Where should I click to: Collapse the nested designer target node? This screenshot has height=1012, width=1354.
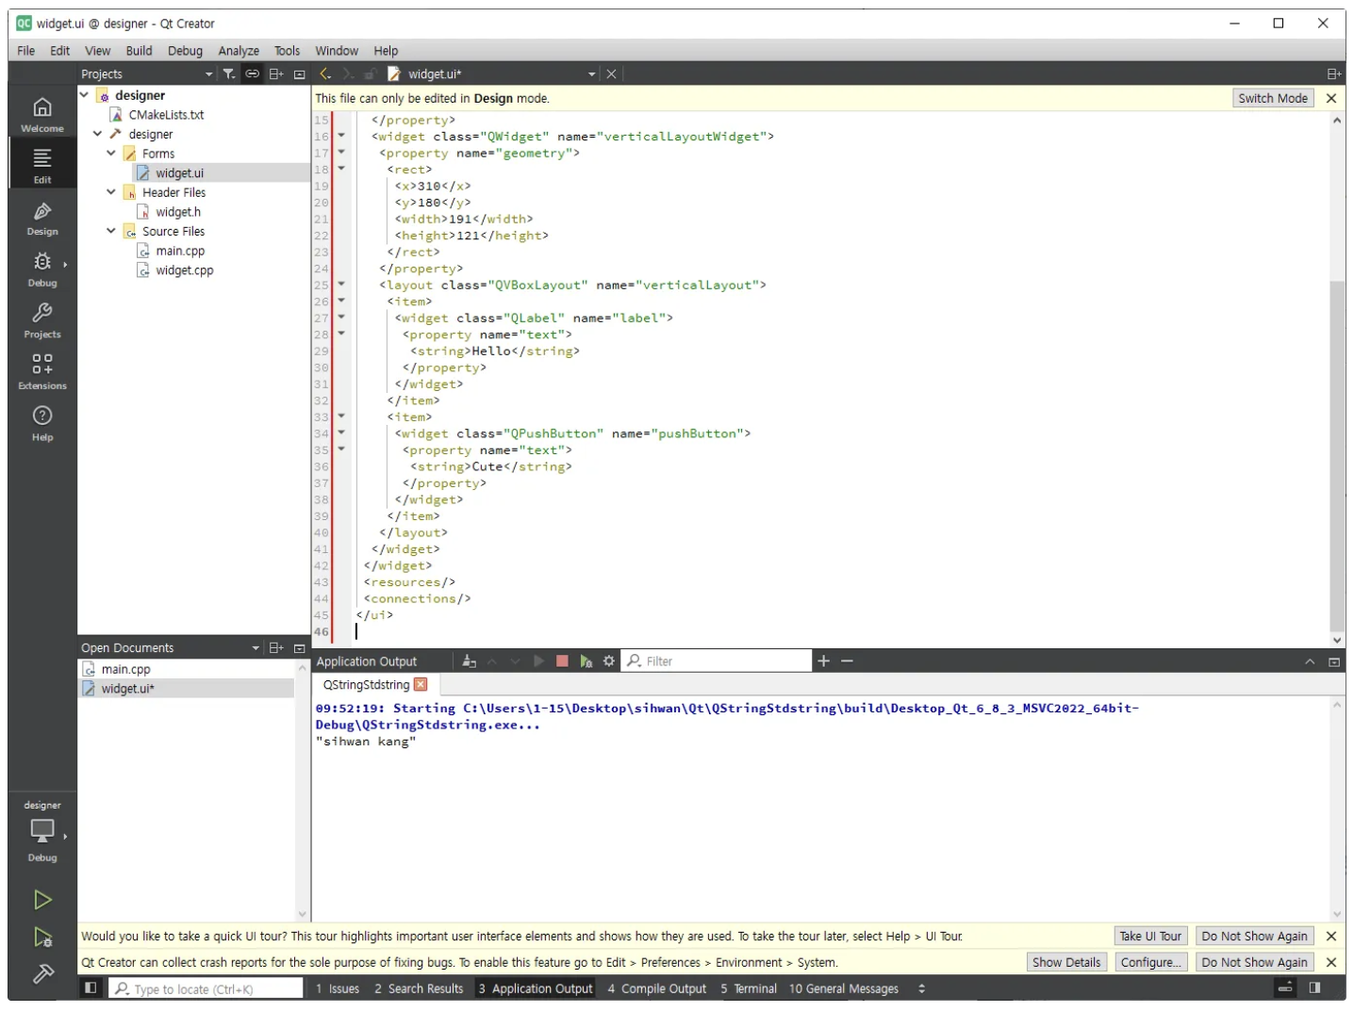(x=97, y=134)
